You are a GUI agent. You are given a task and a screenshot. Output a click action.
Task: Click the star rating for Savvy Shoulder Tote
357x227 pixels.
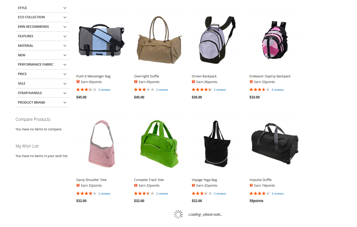click(86, 193)
